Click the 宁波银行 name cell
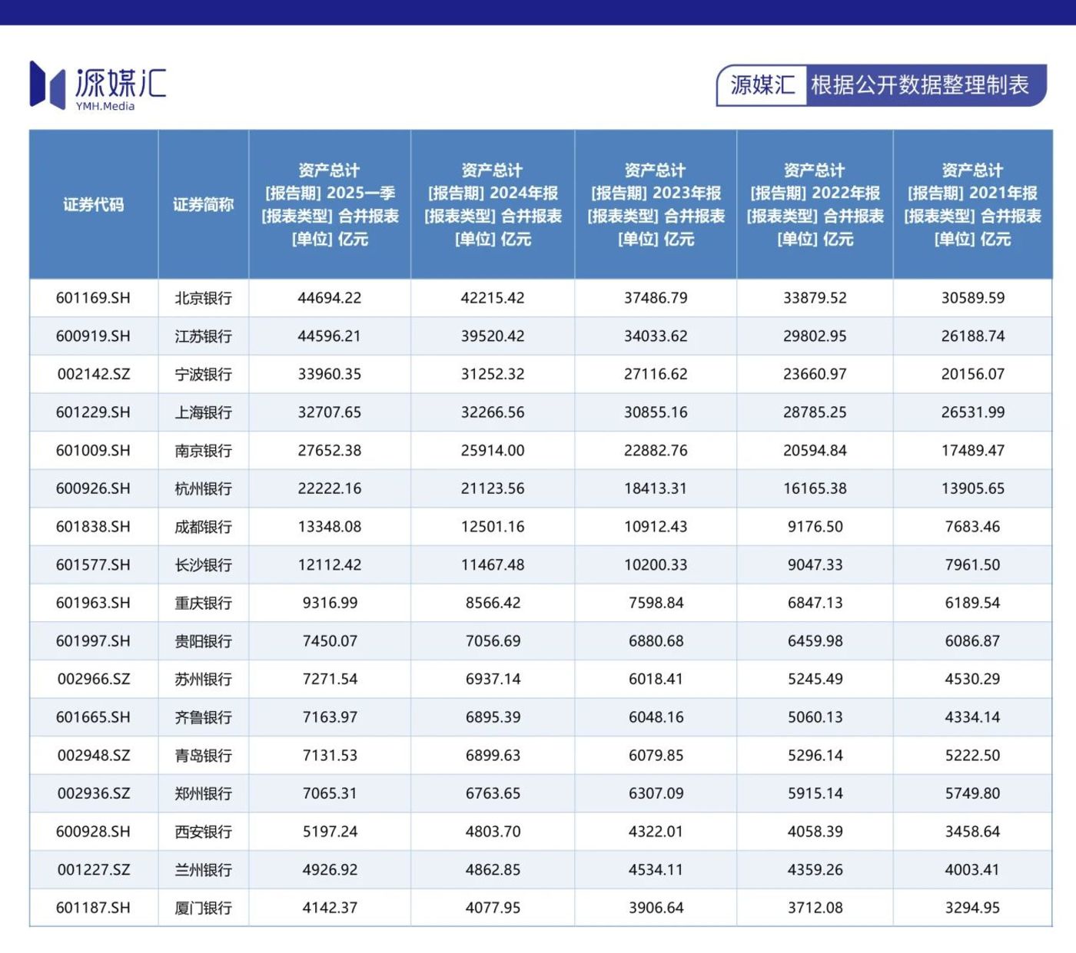 coord(203,374)
